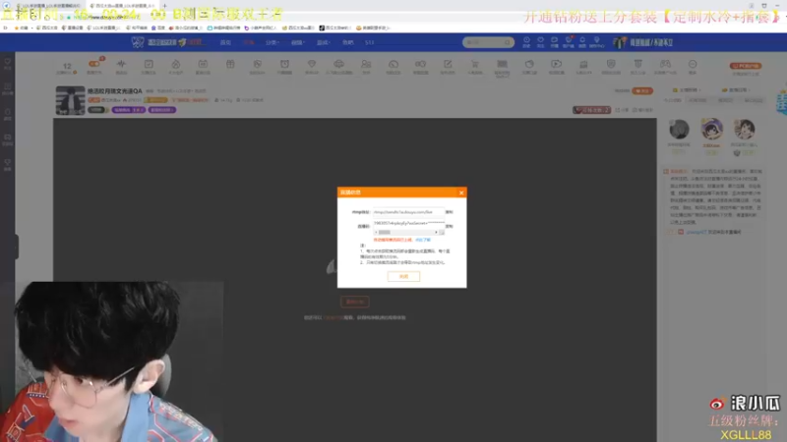Screen dimensions: 787x442
Task: Click the first grey avatar in right panel
Action: pos(679,130)
